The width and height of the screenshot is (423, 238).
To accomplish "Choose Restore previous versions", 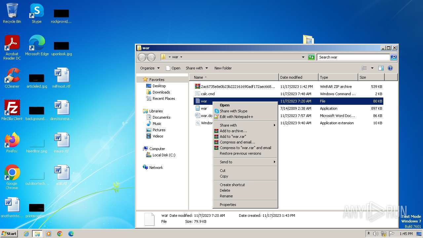I will (x=245, y=153).
